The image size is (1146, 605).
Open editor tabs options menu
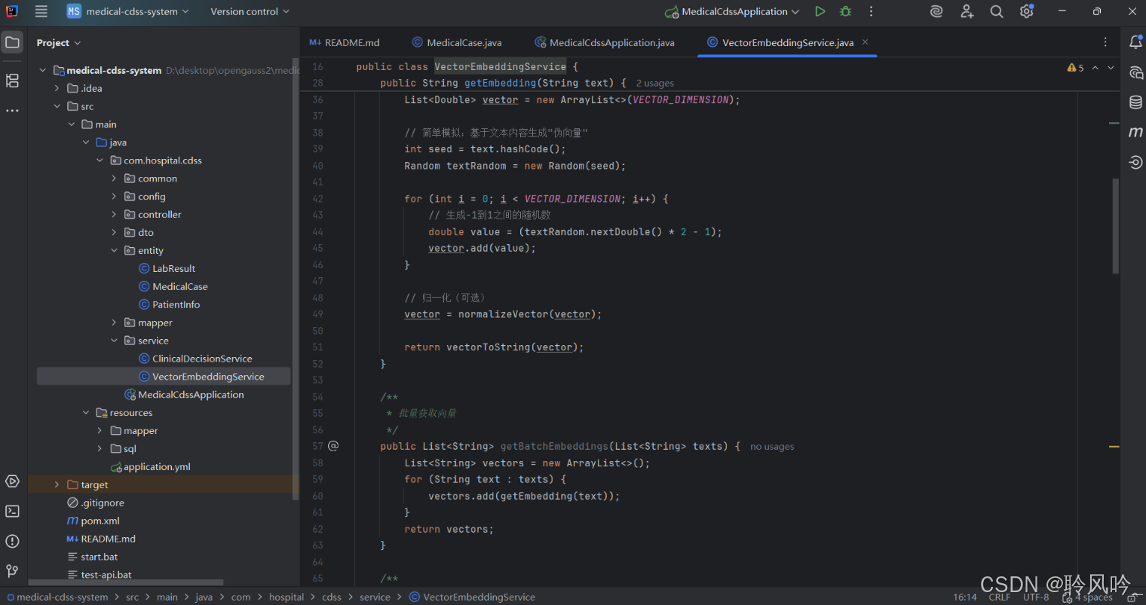pyautogui.click(x=1105, y=42)
